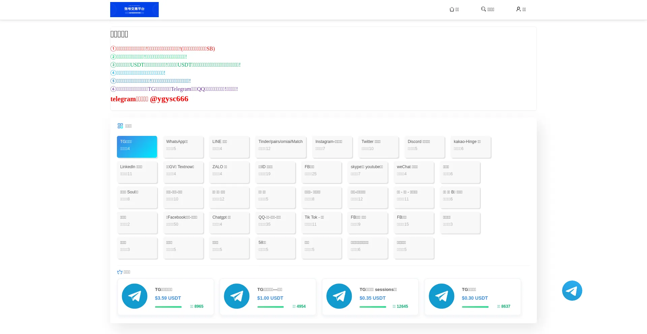The width and height of the screenshot is (647, 334).
Task: Click the red telegram @ygysc666 contact text
Action: point(149,99)
